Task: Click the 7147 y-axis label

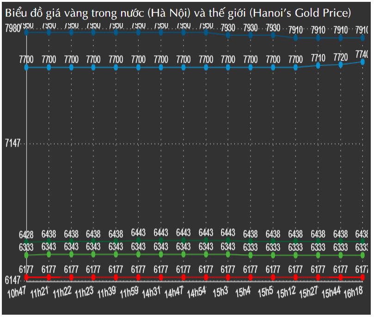Action: click(x=12, y=143)
